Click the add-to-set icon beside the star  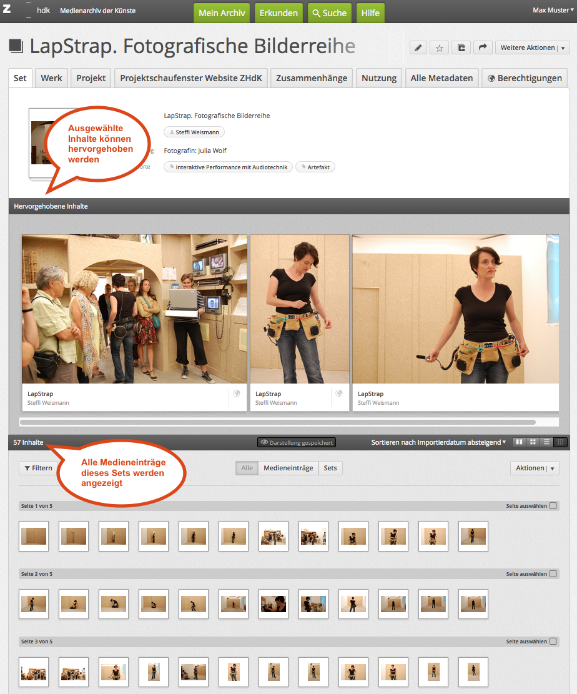tap(461, 48)
